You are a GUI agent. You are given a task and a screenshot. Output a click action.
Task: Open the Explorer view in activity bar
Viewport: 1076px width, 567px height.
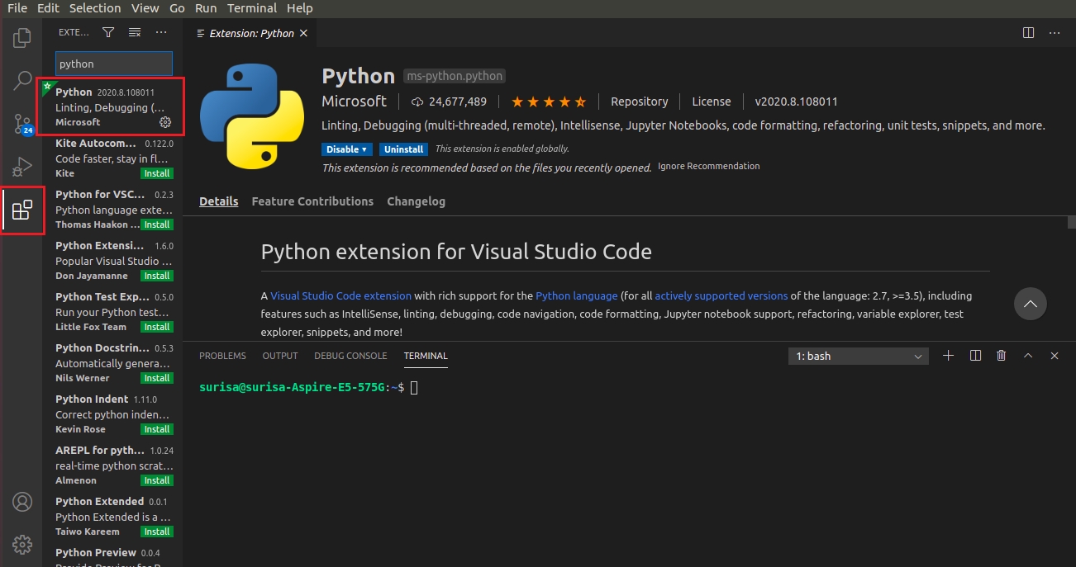coord(22,38)
